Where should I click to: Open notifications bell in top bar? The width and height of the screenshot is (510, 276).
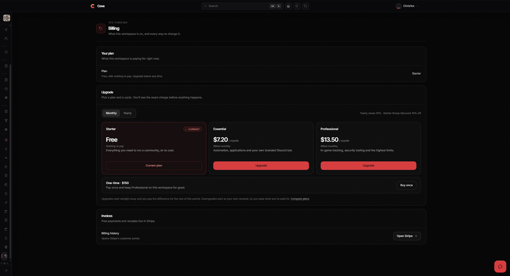(297, 6)
